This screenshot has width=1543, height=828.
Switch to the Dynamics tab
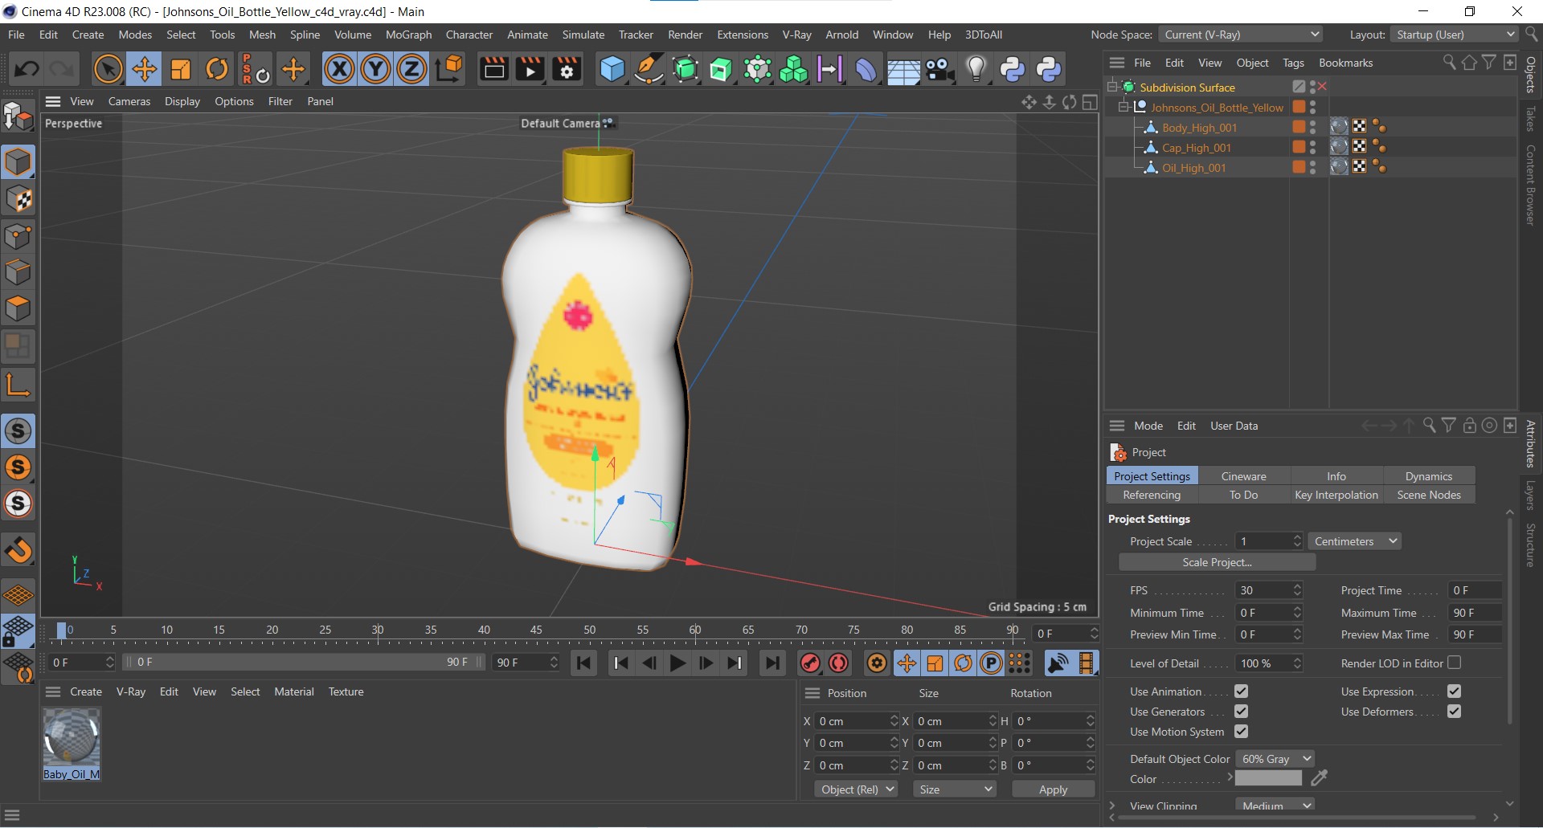coord(1428,476)
